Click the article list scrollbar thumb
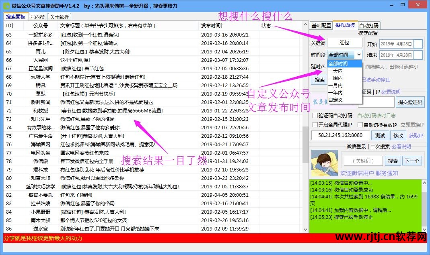The image size is (430, 255). [x=305, y=144]
